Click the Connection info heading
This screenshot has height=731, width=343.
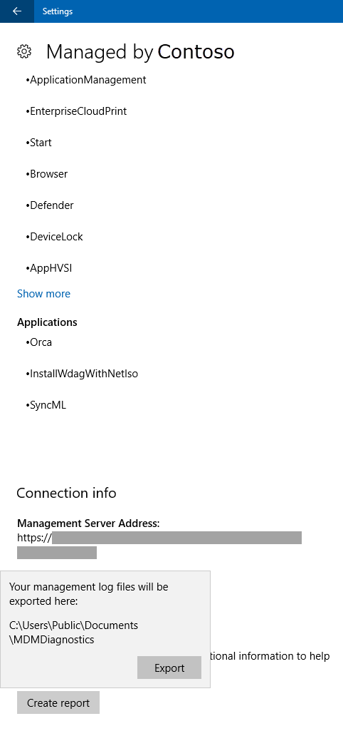click(x=67, y=493)
